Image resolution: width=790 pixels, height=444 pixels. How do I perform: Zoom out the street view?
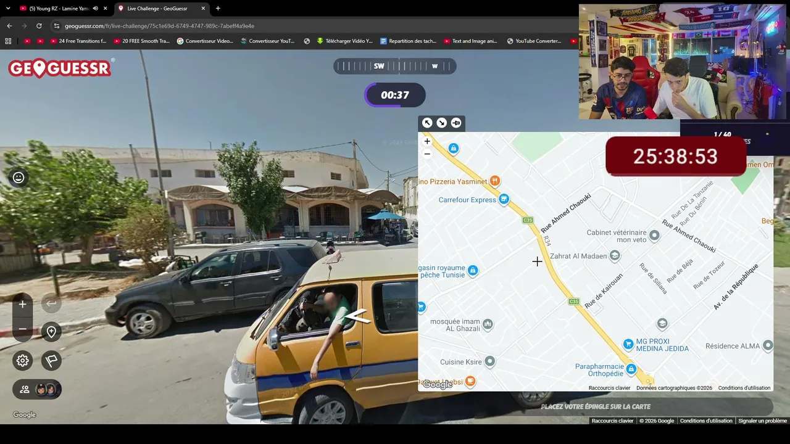tap(23, 329)
